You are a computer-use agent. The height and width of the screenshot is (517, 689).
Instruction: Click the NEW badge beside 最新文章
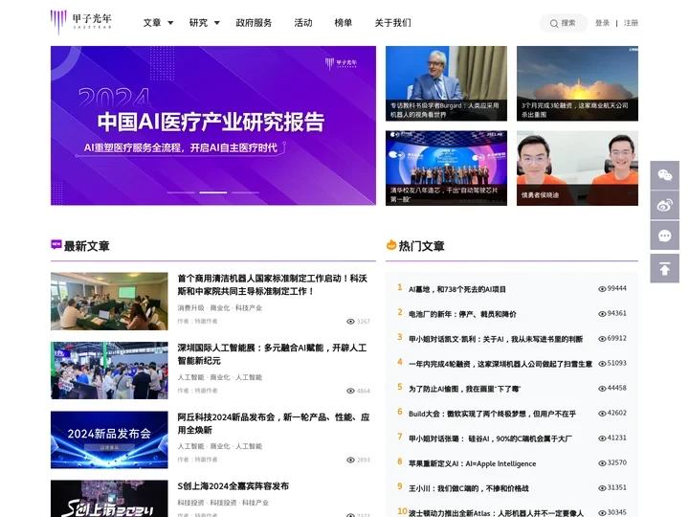click(x=56, y=244)
